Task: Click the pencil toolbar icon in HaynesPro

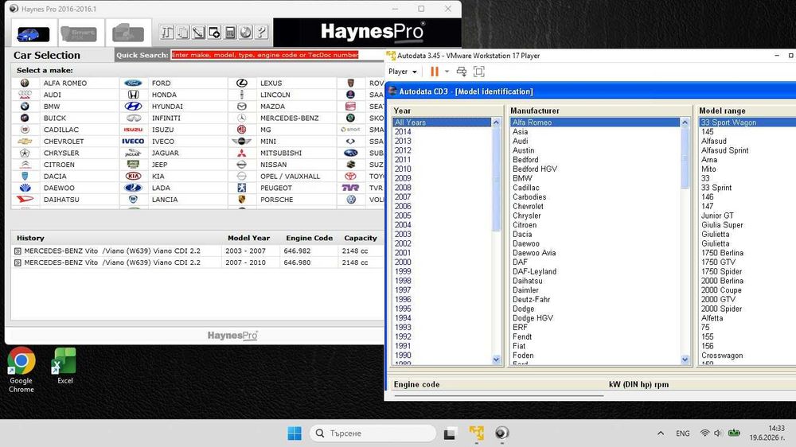Action: point(198,33)
